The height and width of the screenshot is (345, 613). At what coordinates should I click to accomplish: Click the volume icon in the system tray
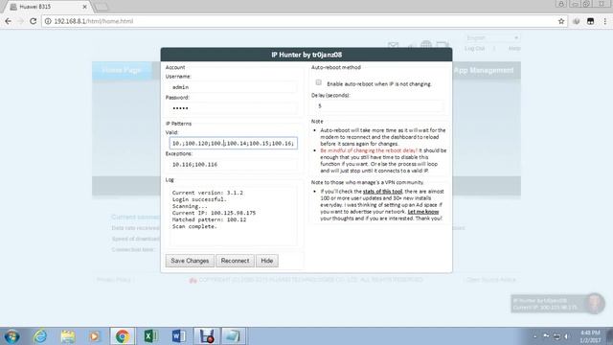(566, 336)
